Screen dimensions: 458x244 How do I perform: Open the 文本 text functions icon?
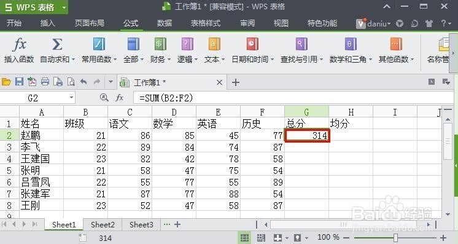214,44
